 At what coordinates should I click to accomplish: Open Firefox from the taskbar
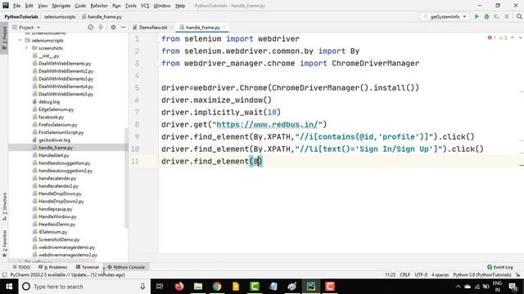click(x=179, y=287)
